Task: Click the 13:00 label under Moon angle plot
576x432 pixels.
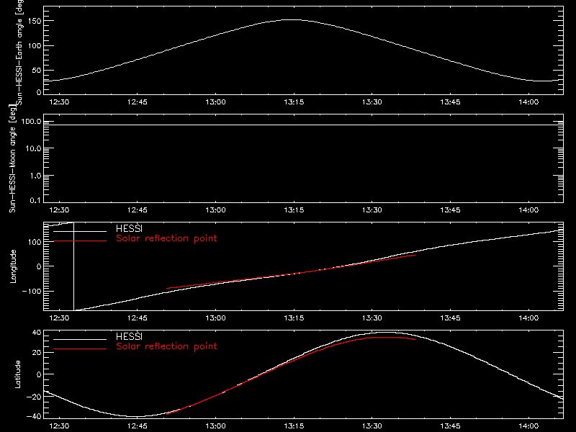Action: point(215,210)
